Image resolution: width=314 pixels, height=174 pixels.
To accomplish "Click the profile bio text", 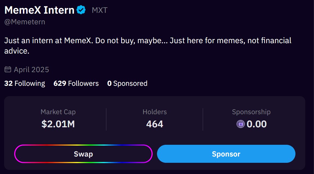I will tap(148, 46).
